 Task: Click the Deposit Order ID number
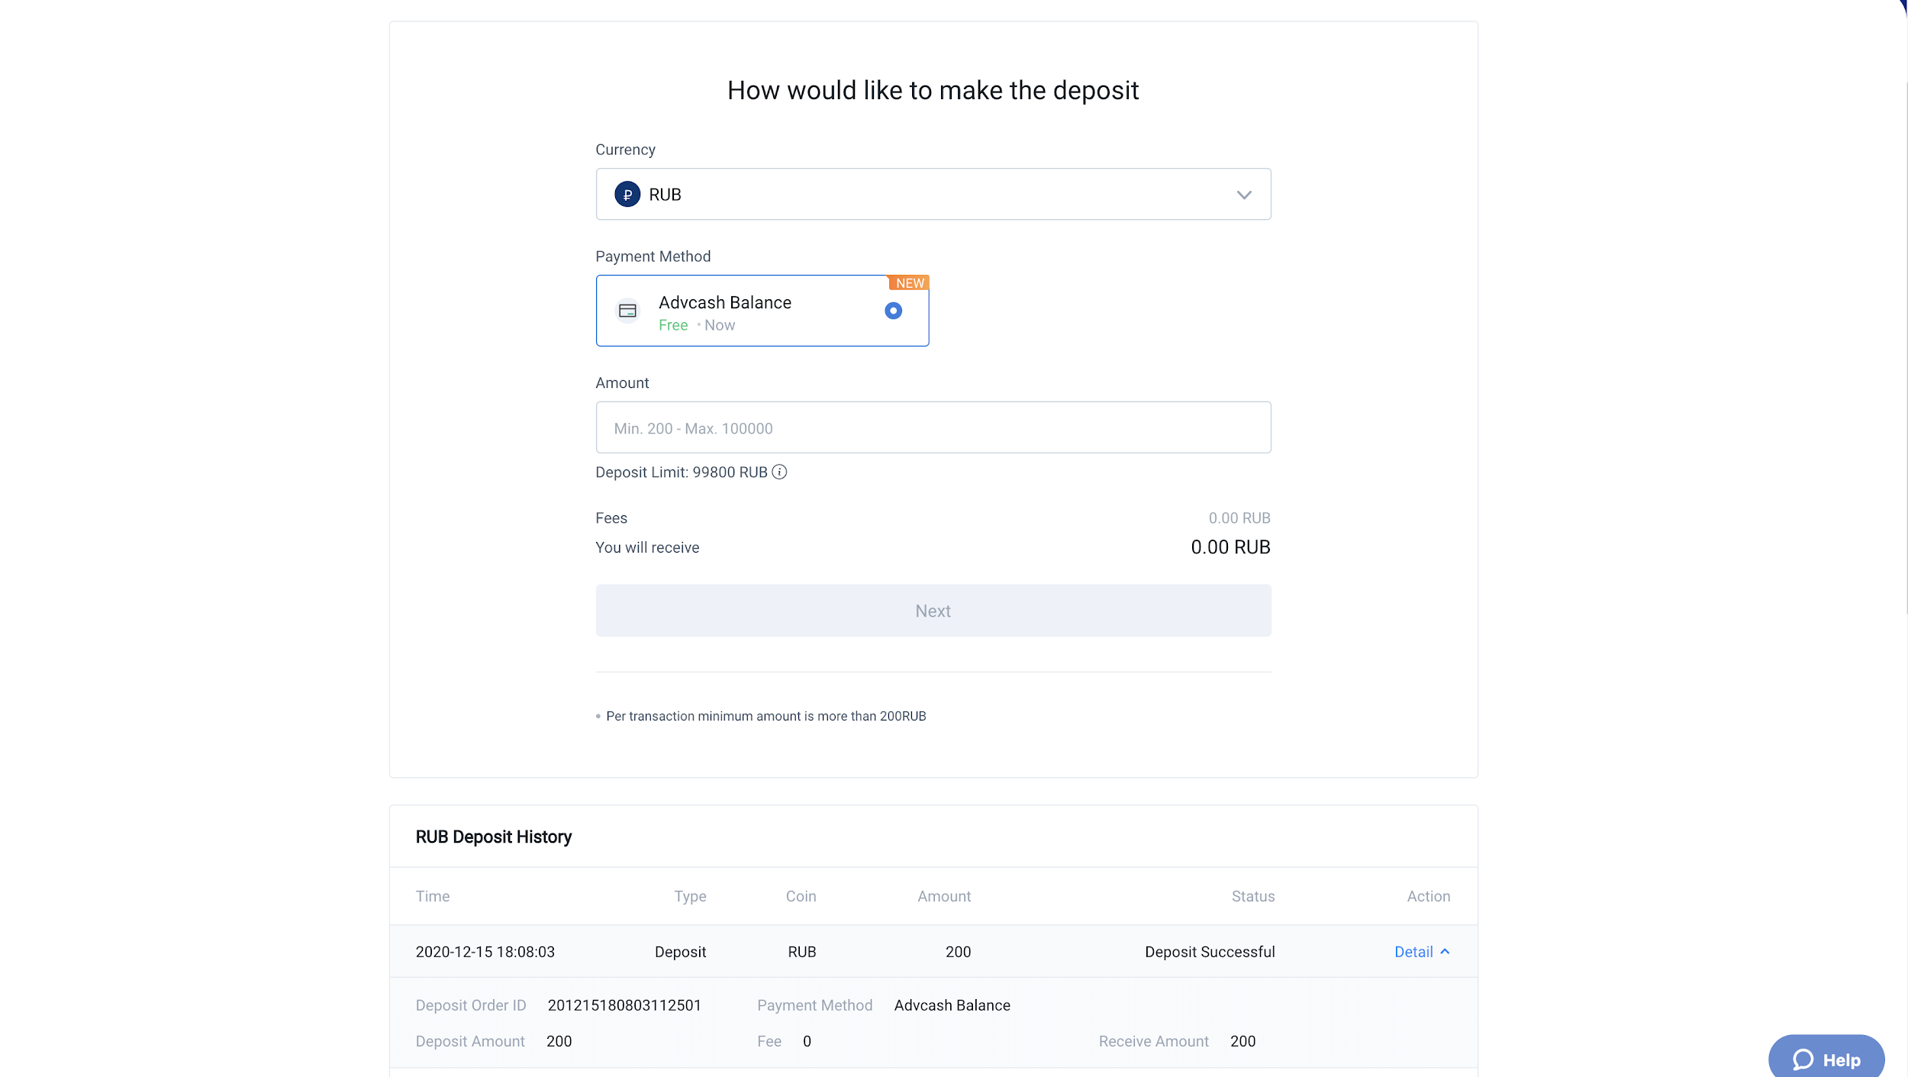pyautogui.click(x=624, y=1005)
